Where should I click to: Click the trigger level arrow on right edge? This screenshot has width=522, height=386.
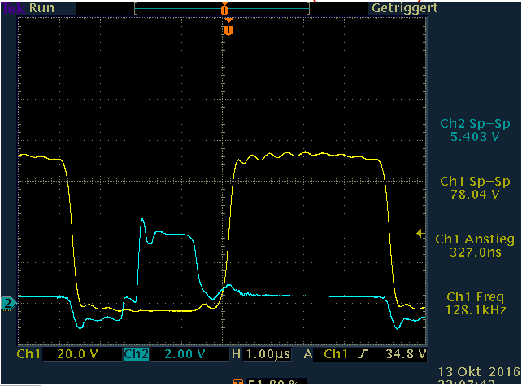[420, 234]
